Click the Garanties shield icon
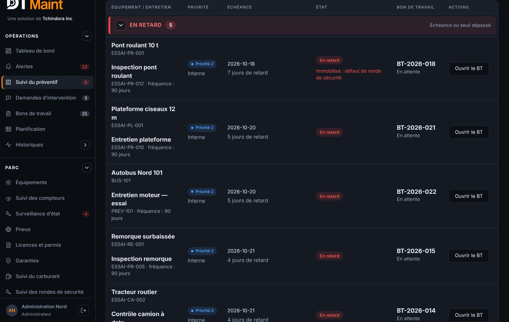Viewport: 509px width, 322px height. [x=9, y=261]
